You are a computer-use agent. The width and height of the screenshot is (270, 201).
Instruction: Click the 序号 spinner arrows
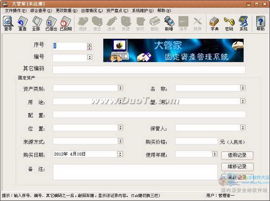pyautogui.click(x=89, y=47)
